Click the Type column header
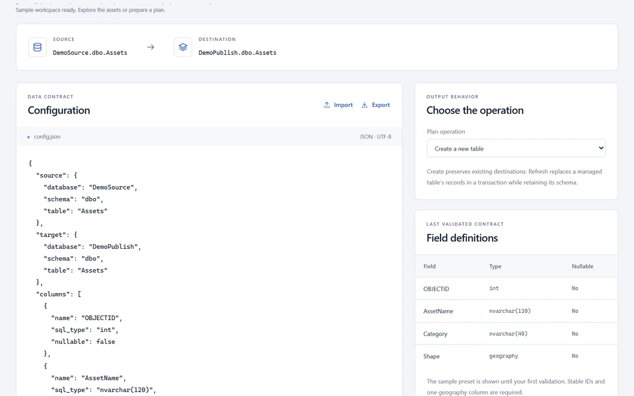Viewport: 634px width, 396px height. point(495,266)
